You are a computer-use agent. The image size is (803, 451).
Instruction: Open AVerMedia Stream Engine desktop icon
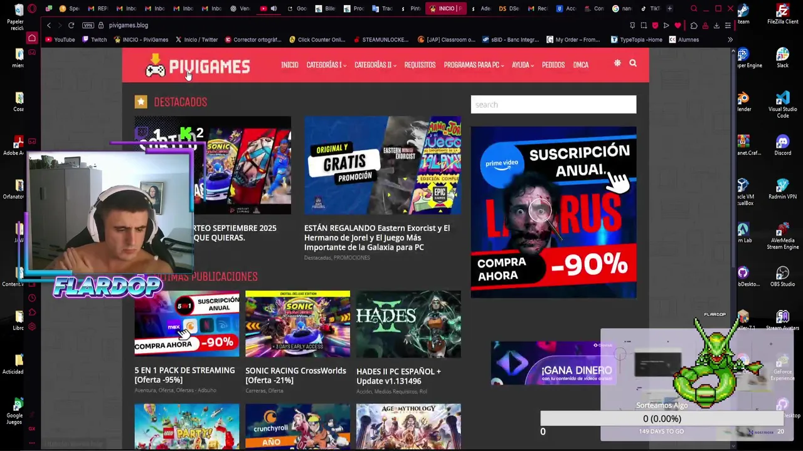(x=782, y=236)
